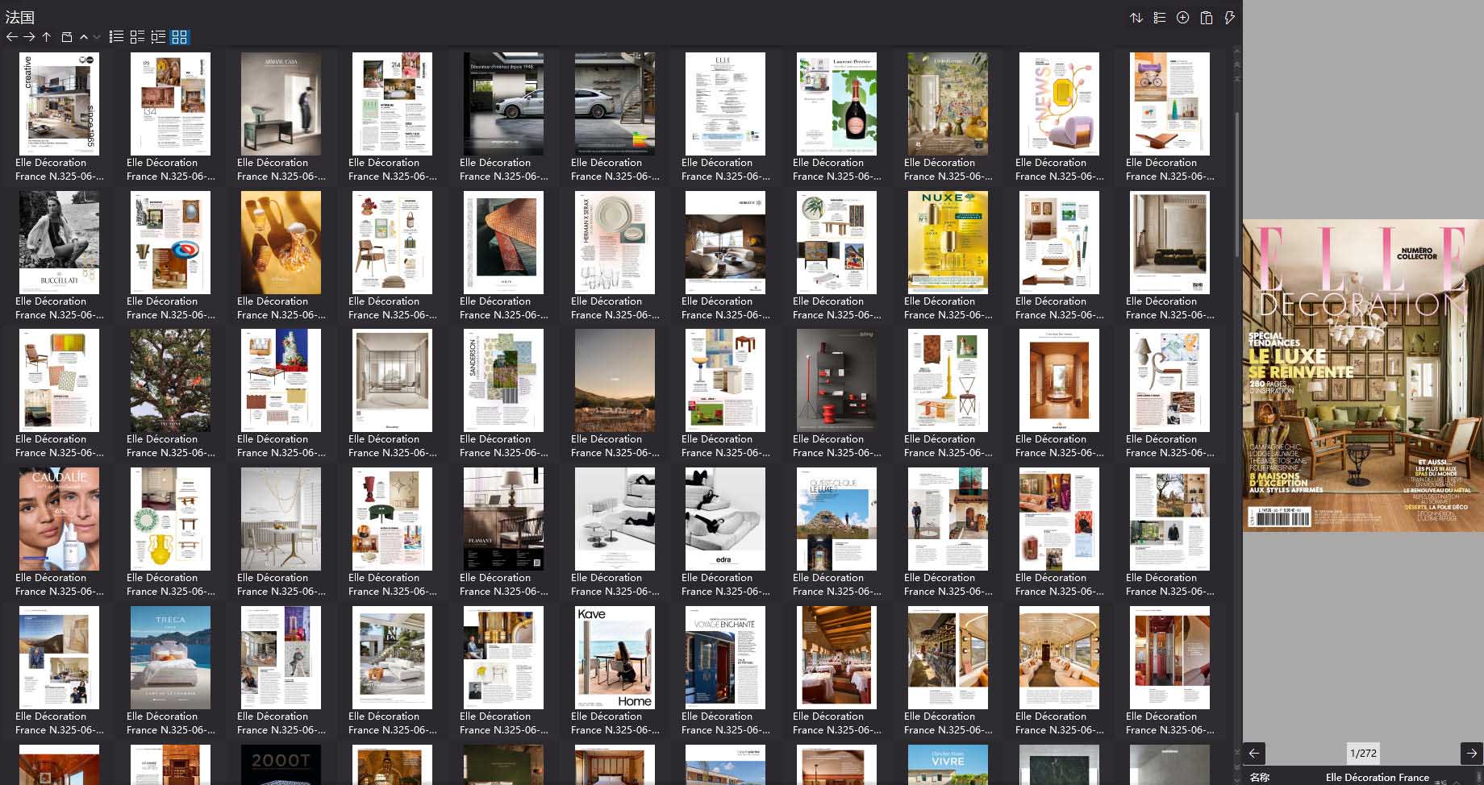The height and width of the screenshot is (785, 1484).
Task: Open the Caudalie advertisement page thumbnail
Action: click(x=59, y=519)
